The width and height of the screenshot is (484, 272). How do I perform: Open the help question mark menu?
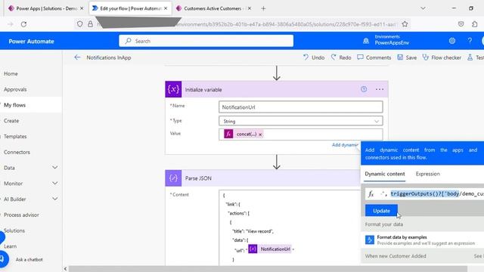[x=470, y=41]
